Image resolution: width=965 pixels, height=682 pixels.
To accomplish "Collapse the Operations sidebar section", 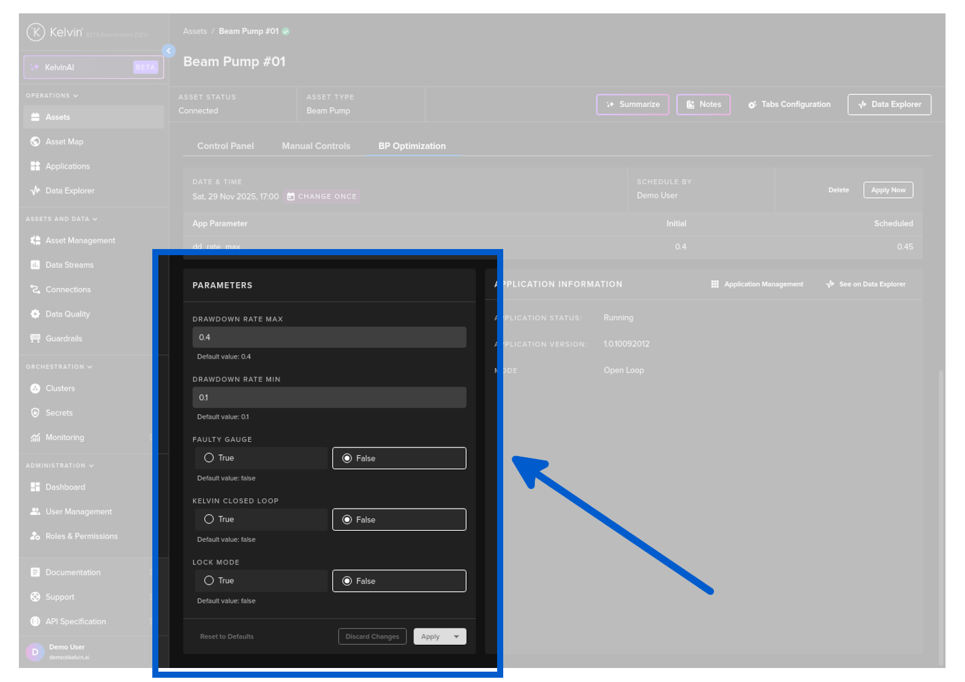I will (76, 96).
